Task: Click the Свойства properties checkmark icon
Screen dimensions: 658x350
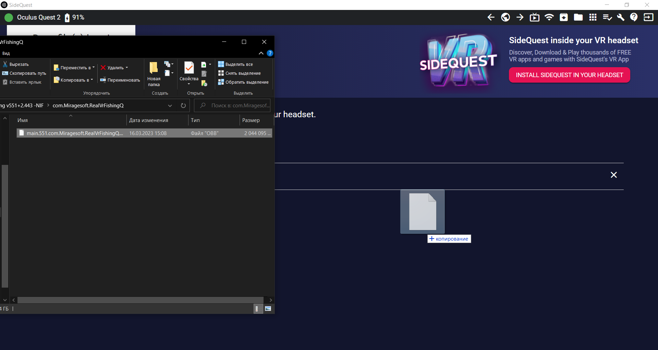Action: click(x=189, y=68)
